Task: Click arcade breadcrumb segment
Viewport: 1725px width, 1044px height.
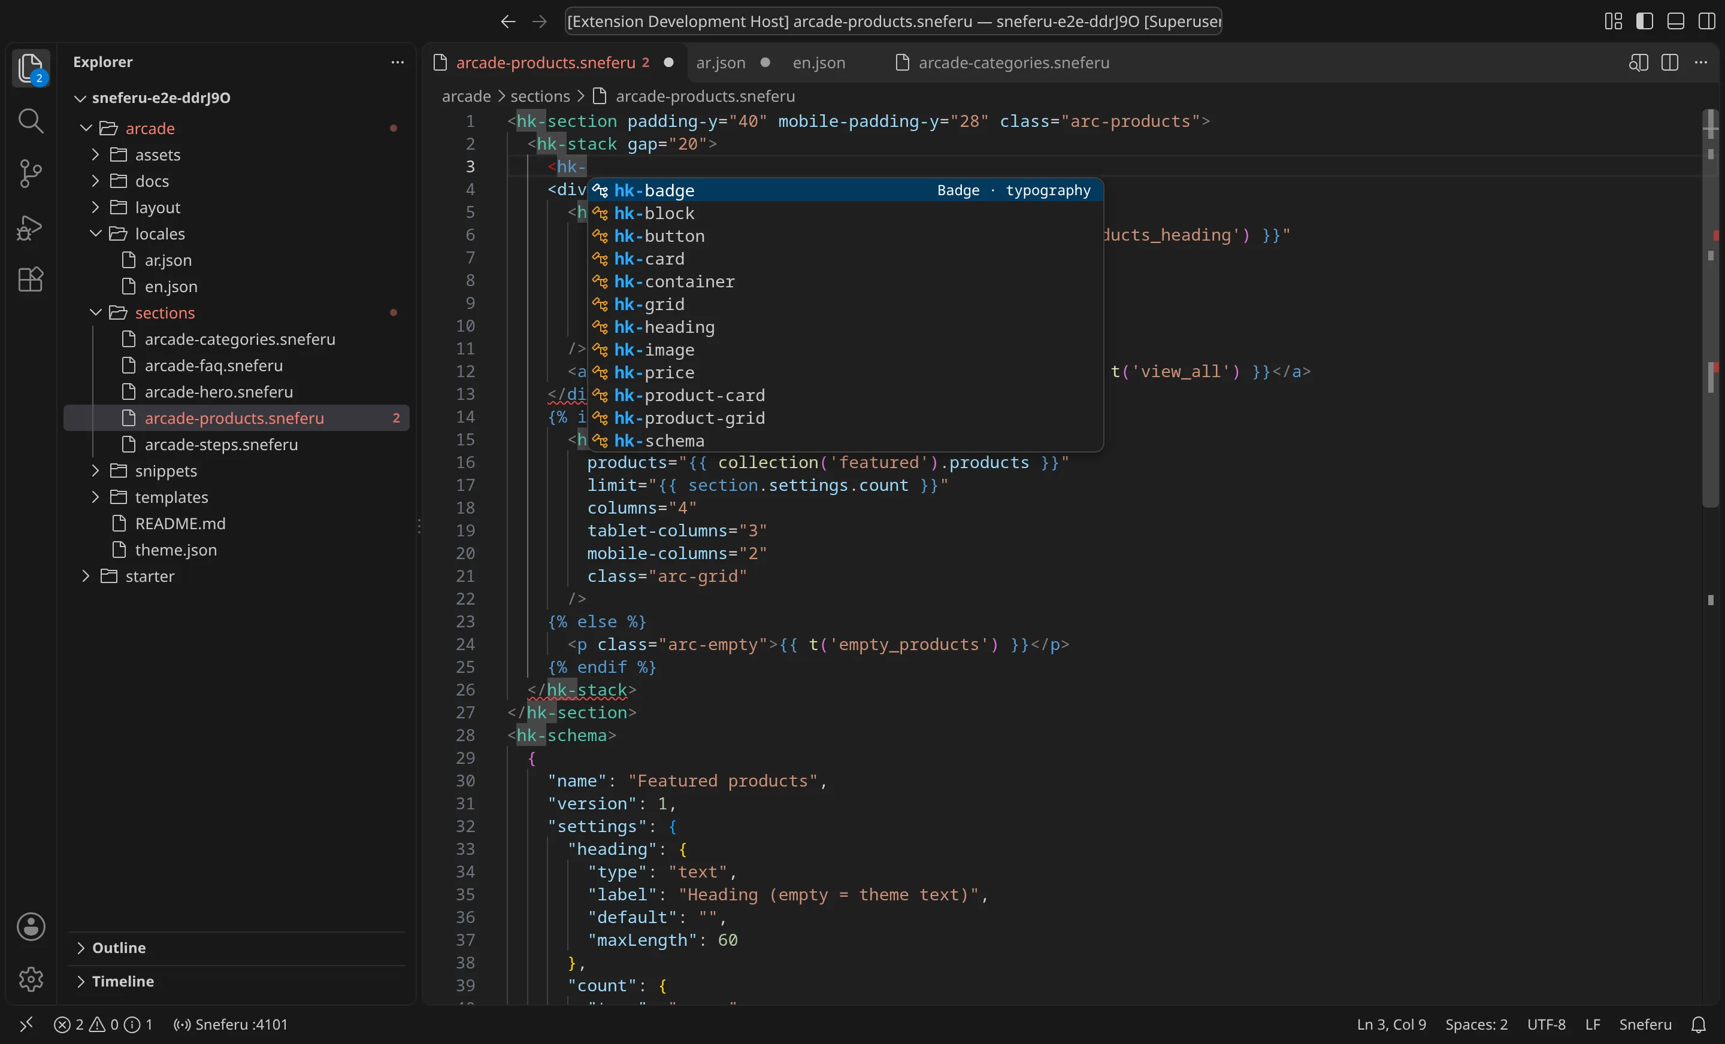Action: [466, 96]
